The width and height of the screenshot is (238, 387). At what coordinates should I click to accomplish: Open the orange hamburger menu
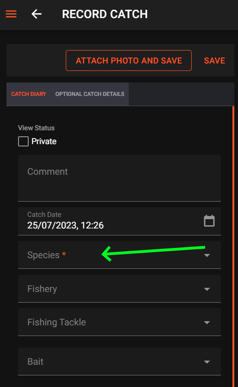11,14
